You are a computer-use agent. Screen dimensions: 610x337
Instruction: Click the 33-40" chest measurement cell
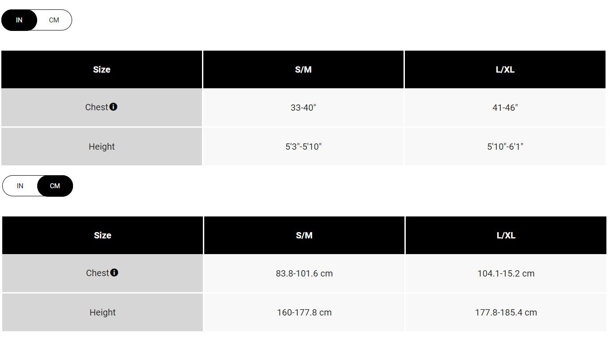point(303,108)
